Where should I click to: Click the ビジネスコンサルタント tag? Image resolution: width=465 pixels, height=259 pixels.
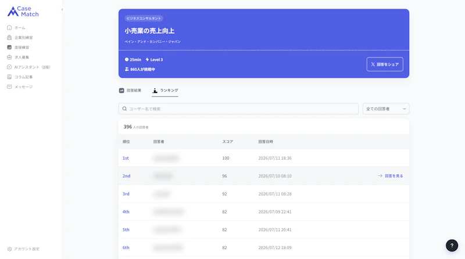(x=144, y=19)
